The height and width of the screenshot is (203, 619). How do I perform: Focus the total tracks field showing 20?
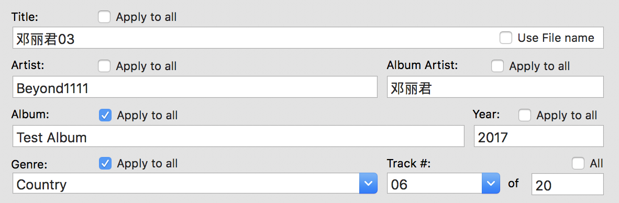568,184
